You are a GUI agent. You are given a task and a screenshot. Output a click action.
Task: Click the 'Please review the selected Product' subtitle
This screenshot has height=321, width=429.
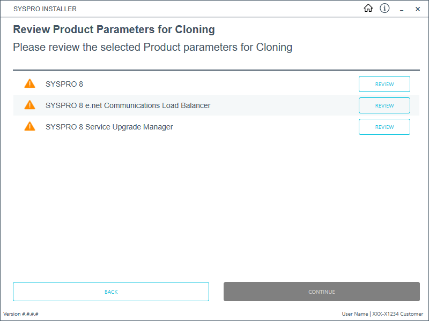coord(153,47)
